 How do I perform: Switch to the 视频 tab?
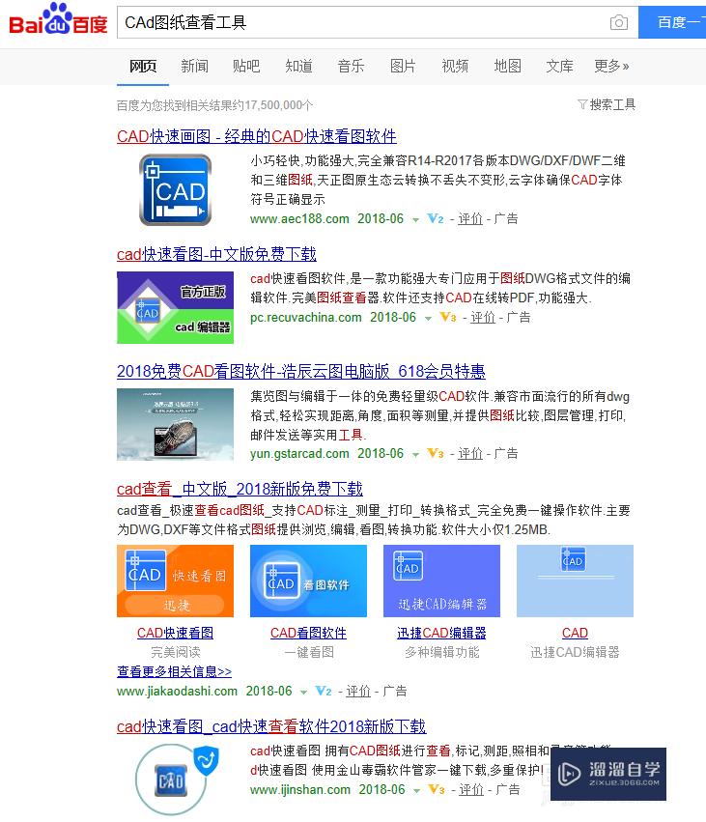(x=455, y=66)
